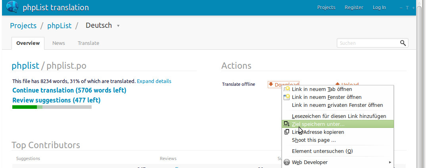
Task: Choose Shoot this page ...
Action: pos(338,140)
